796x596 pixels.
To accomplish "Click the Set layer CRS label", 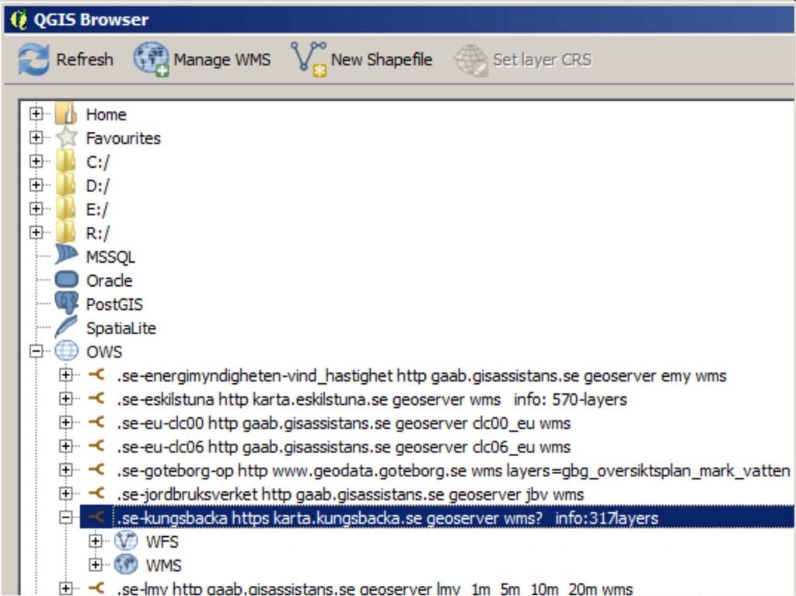I will point(542,60).
